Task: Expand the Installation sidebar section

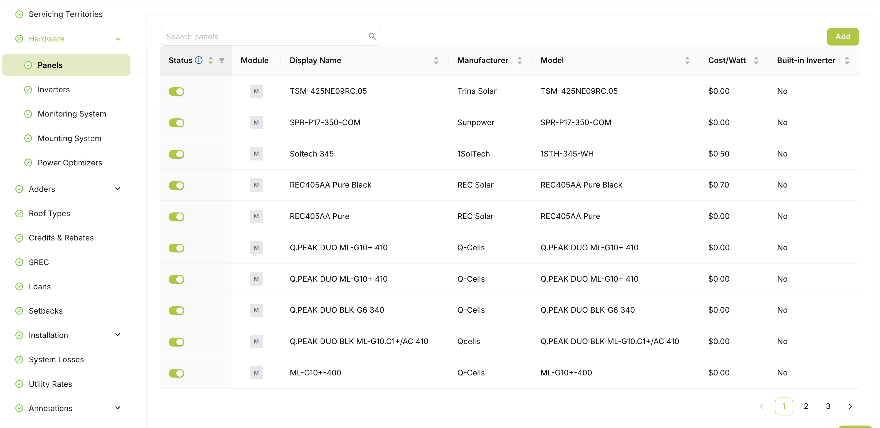Action: click(x=118, y=335)
